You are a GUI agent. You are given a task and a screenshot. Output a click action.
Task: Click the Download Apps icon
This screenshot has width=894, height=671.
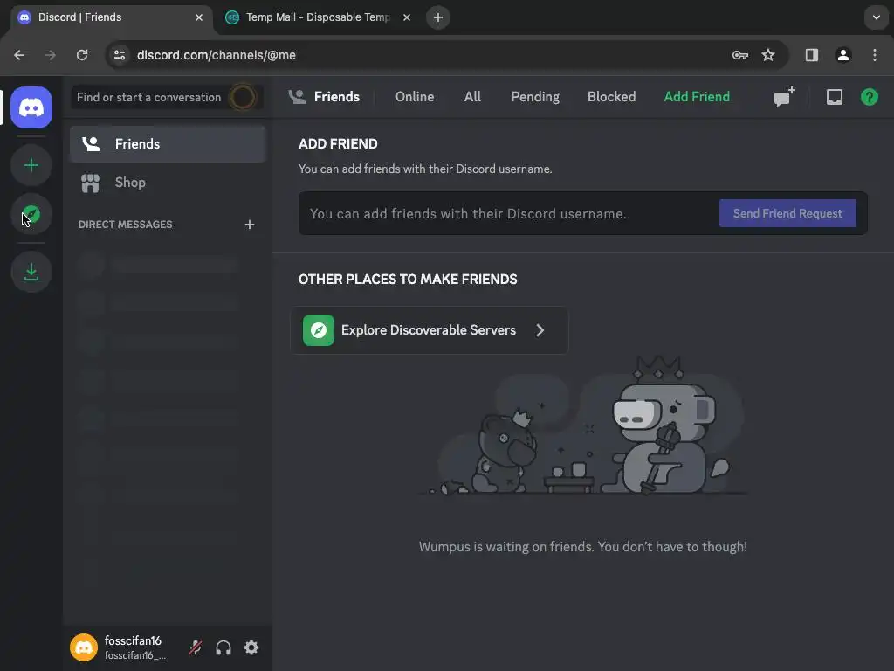31,273
